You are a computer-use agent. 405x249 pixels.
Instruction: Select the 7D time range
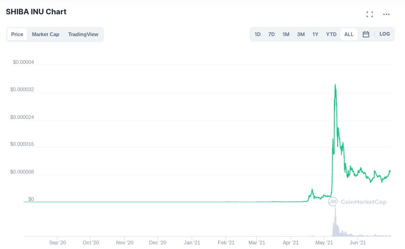271,34
